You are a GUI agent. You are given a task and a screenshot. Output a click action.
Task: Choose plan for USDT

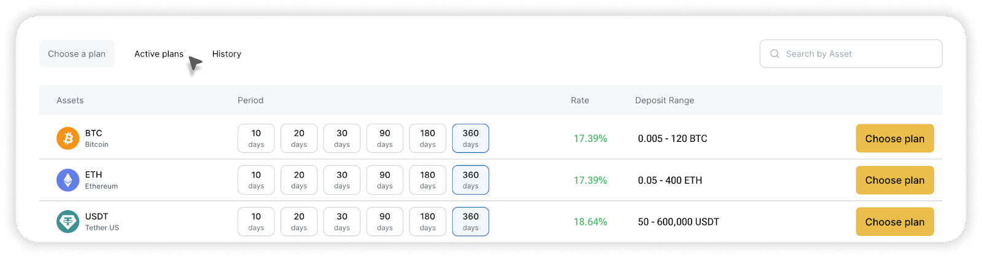pyautogui.click(x=895, y=222)
